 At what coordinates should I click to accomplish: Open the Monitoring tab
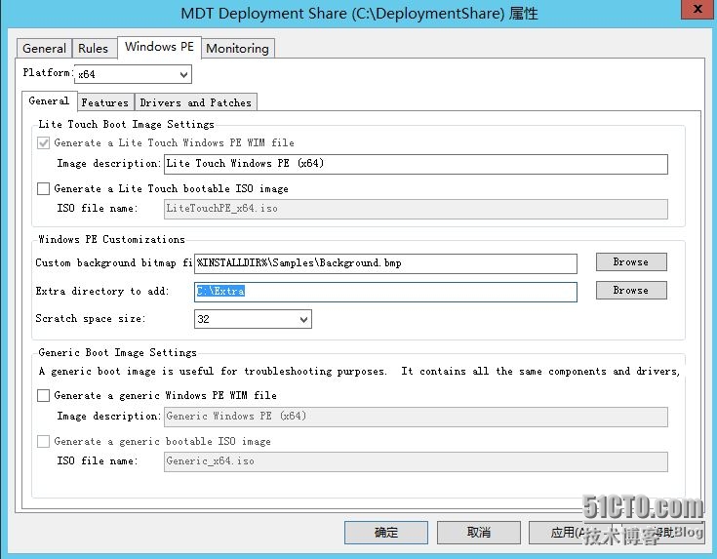tap(237, 48)
